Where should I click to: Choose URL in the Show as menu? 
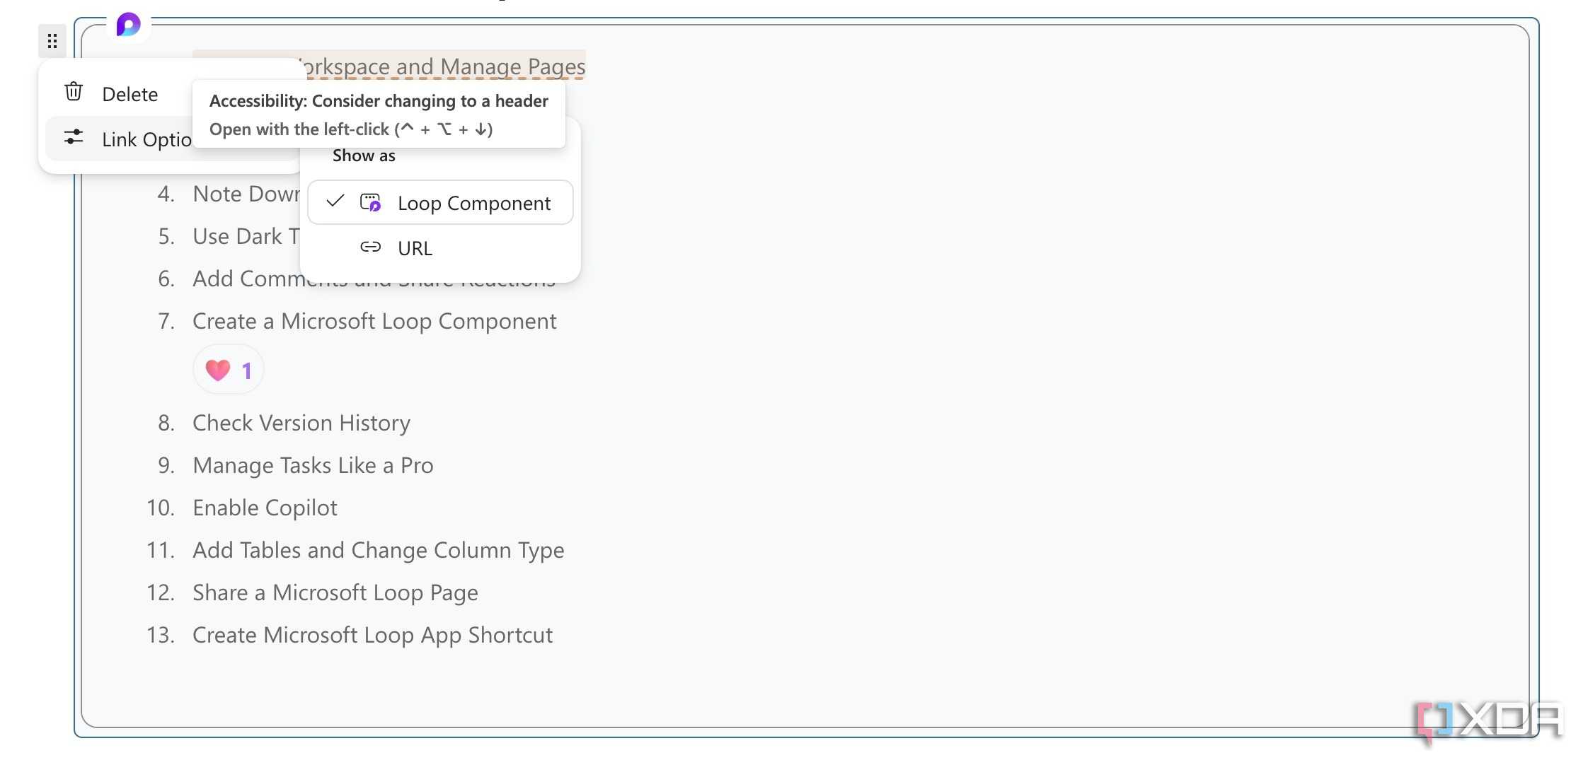440,248
